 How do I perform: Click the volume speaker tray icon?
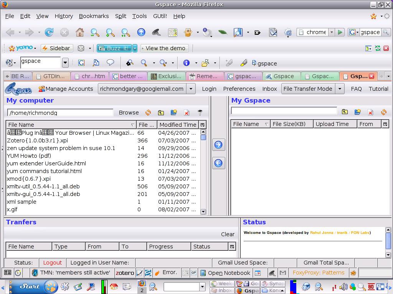point(343,287)
